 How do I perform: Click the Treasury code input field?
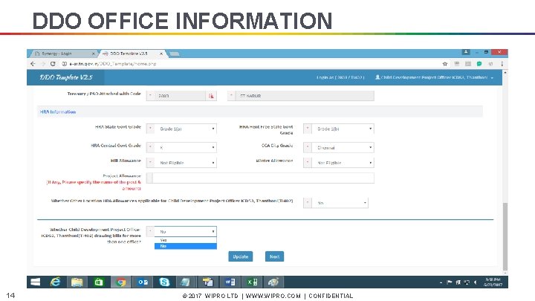181,96
